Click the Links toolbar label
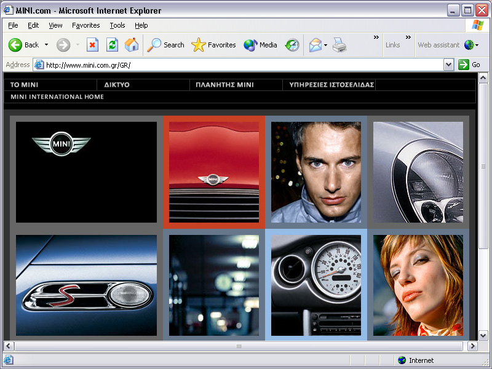 [392, 45]
